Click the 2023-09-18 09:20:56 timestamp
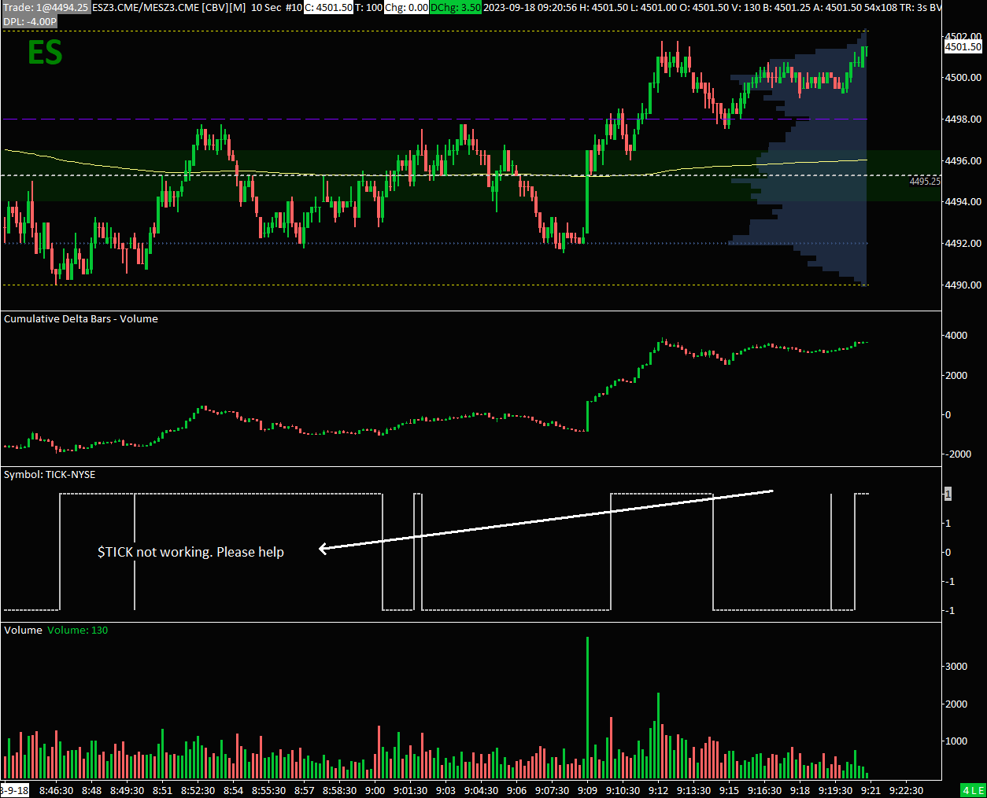The image size is (987, 798). click(530, 7)
